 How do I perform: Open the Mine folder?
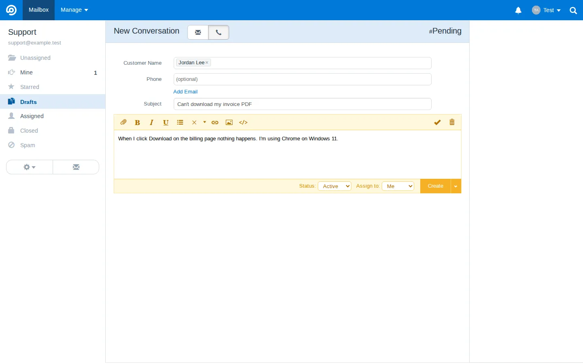coord(53,72)
